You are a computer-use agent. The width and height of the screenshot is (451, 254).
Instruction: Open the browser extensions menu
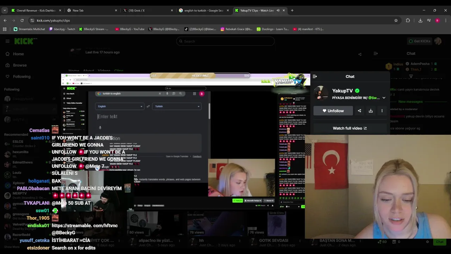[x=408, y=20]
